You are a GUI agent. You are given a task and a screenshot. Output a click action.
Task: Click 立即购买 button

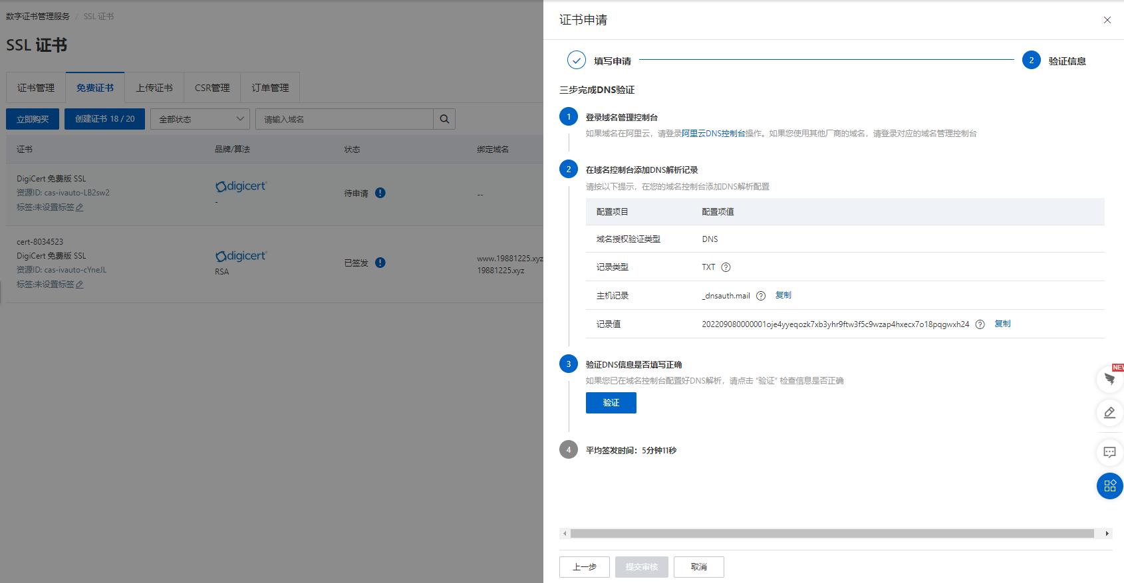pyautogui.click(x=33, y=119)
